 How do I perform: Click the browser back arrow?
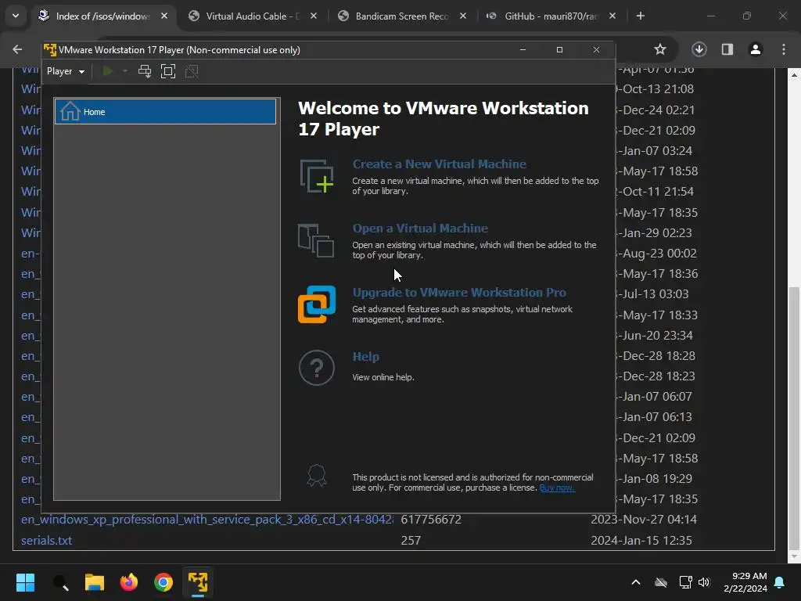point(17,49)
